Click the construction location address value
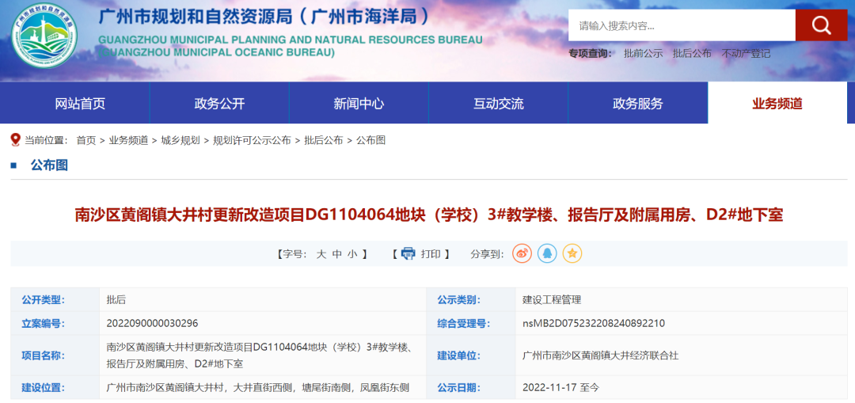The height and width of the screenshot is (403, 855). (x=258, y=388)
